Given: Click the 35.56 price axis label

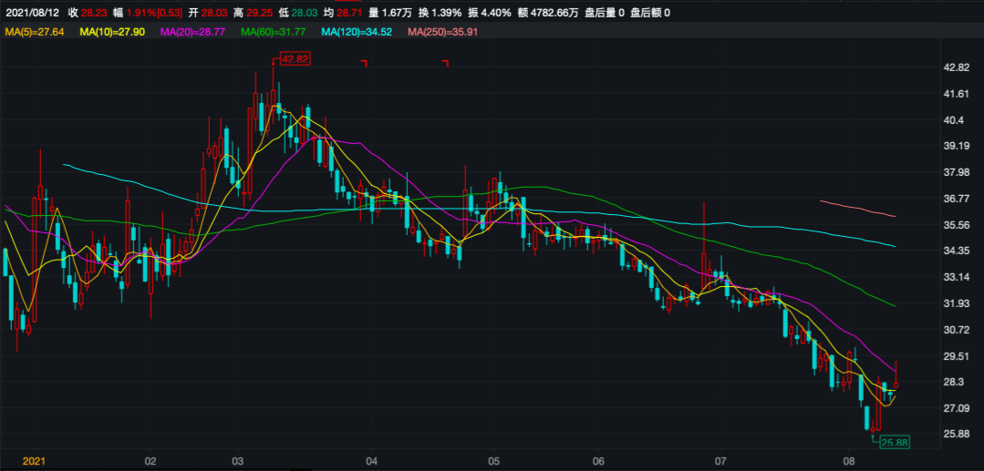Looking at the screenshot, I should [955, 225].
